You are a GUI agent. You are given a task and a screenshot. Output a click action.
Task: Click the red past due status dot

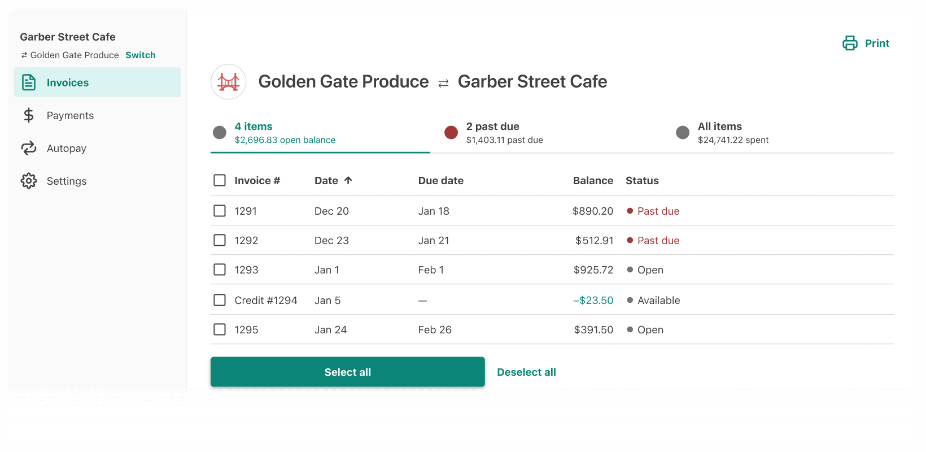click(x=630, y=211)
